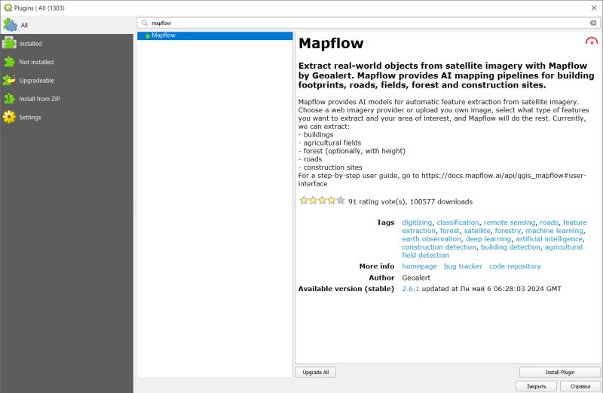
Task: Click the Mapflow heading title
Action: pos(331,43)
